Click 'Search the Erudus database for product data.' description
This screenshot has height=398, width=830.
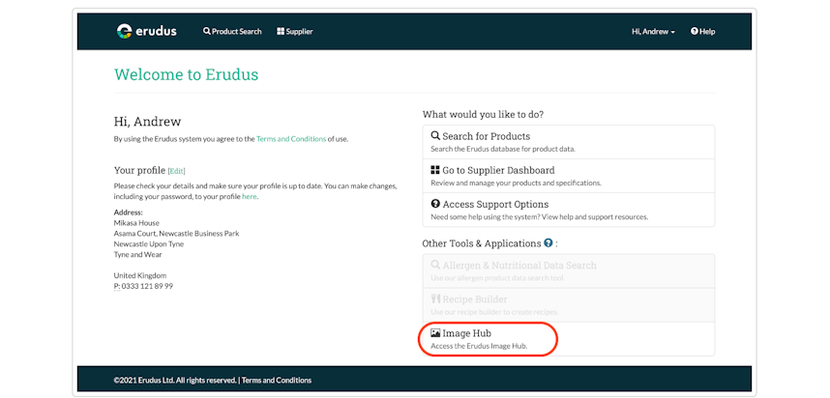[x=503, y=149]
